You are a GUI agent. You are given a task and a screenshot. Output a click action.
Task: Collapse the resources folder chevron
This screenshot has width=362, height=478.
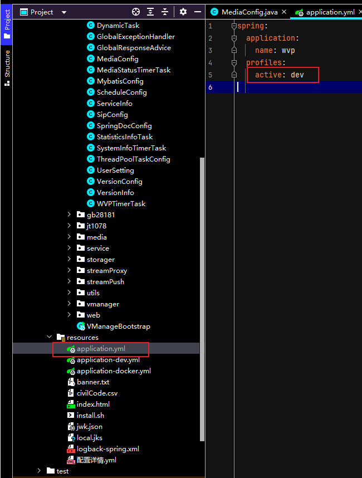(50, 337)
